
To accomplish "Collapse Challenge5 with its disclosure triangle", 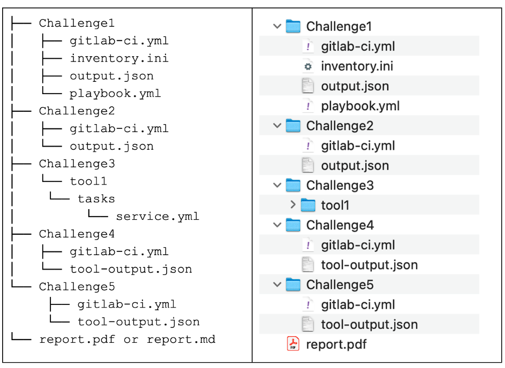I will [276, 285].
